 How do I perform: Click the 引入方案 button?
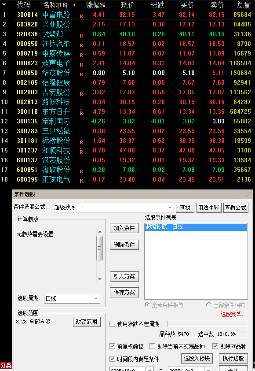[x=124, y=276]
